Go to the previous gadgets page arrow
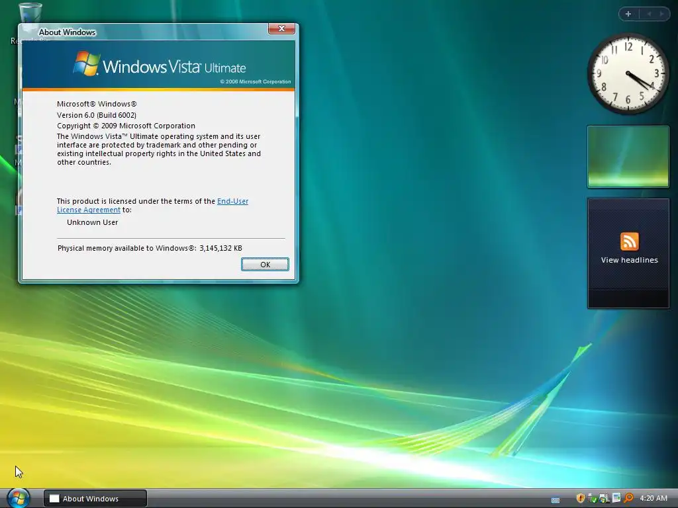This screenshot has width=678, height=508. pos(649,14)
